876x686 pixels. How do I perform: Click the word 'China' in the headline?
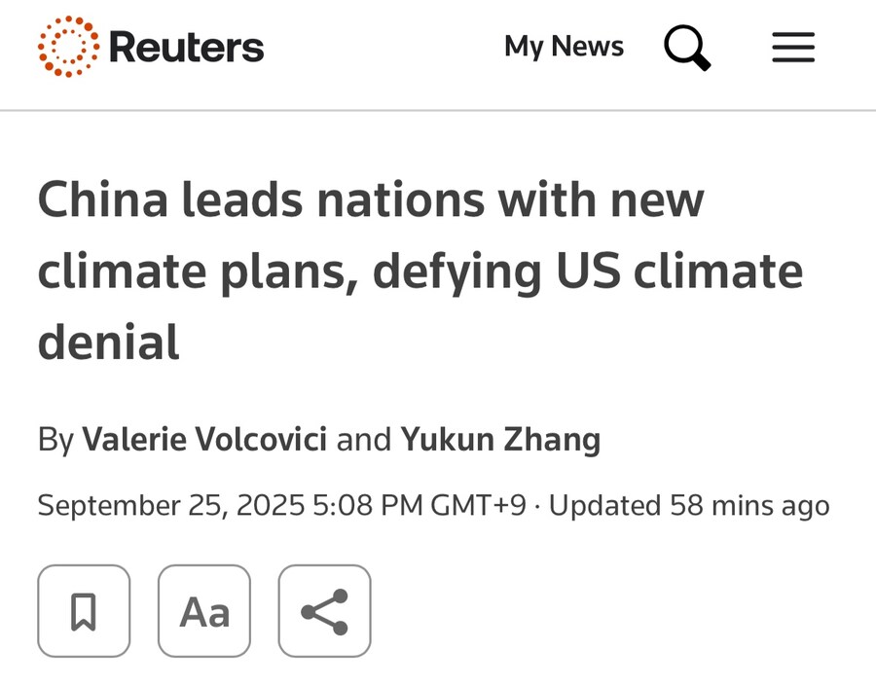tap(101, 199)
